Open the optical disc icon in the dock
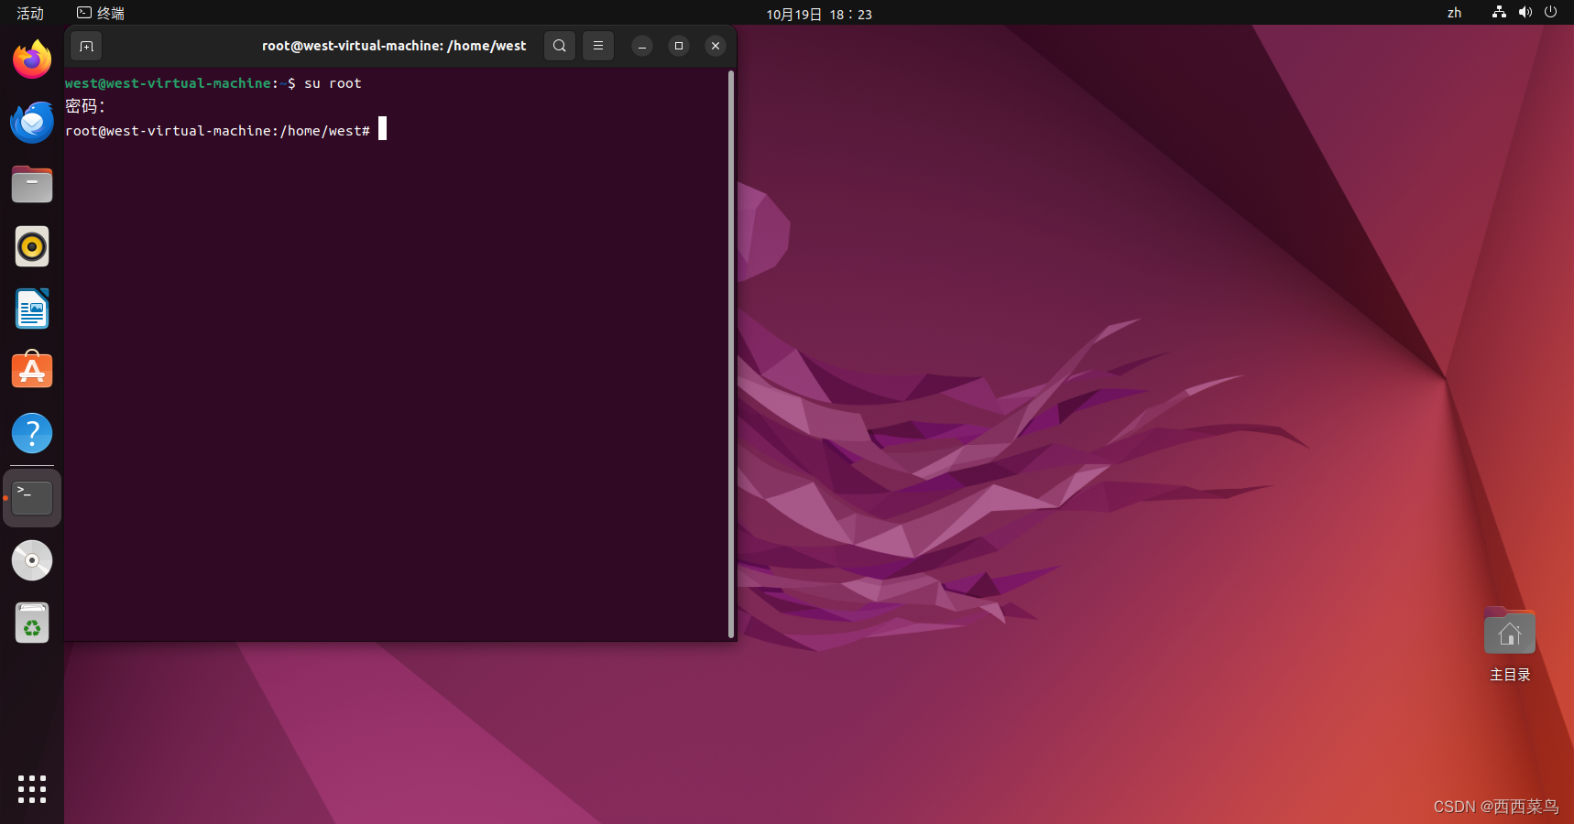Screen dimensions: 1574x824 [x=32, y=560]
